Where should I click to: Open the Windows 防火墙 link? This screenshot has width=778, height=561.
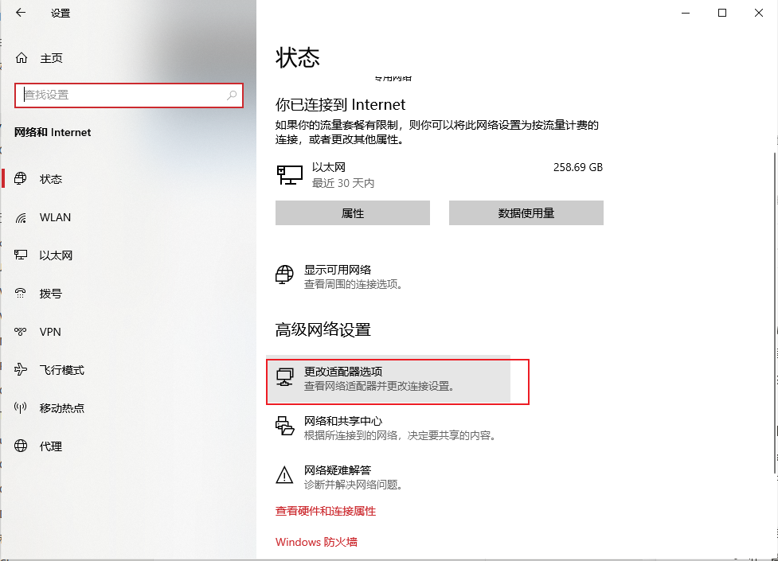click(x=316, y=542)
